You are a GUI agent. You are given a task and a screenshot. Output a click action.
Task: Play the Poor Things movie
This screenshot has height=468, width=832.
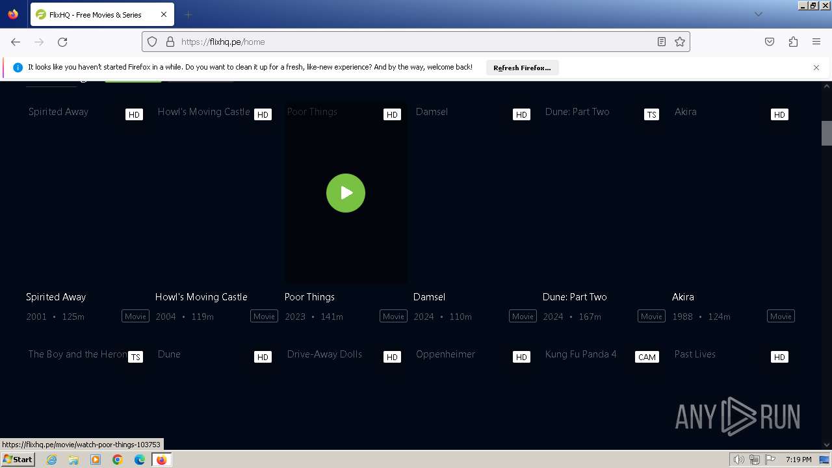[346, 193]
